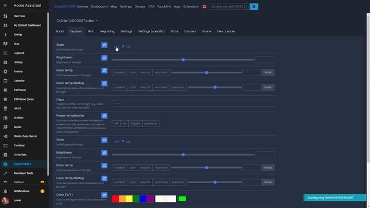Open the Disable join dropdown arrow
370x208 pixels.
246,6
